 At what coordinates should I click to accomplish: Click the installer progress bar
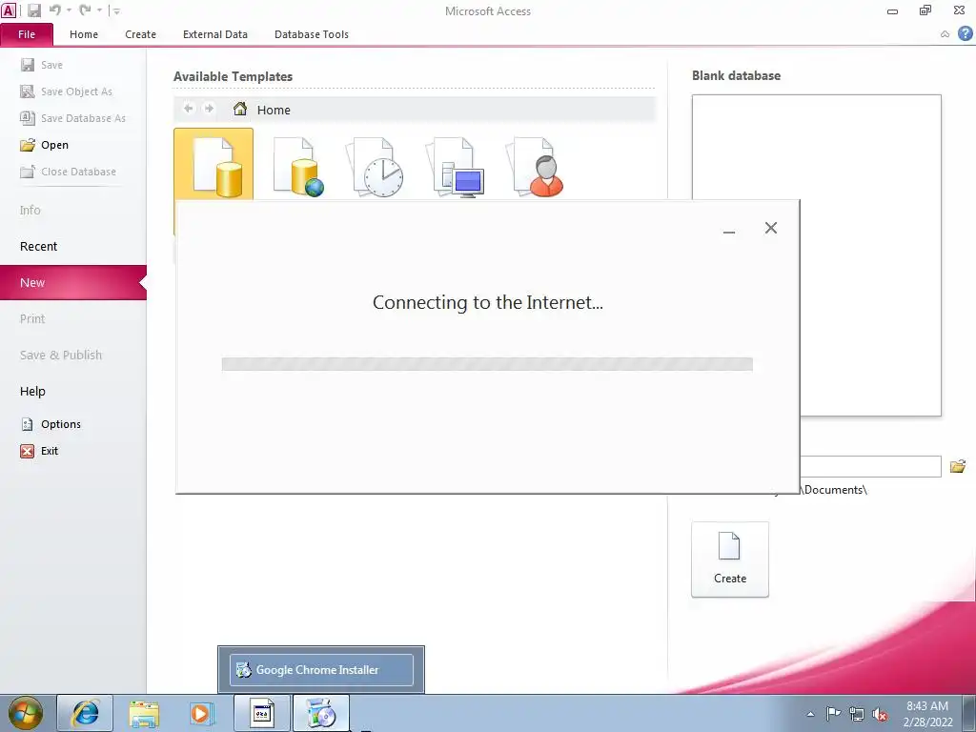tap(487, 364)
